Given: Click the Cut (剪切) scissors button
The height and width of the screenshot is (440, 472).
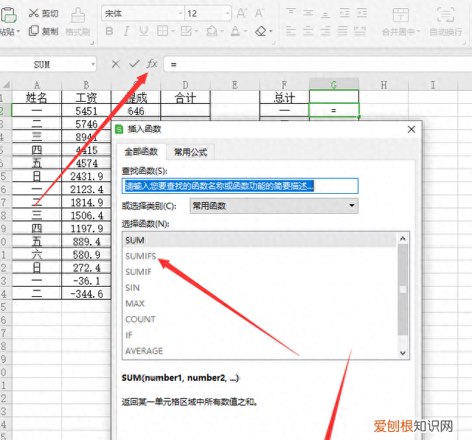Looking at the screenshot, I should (43, 13).
